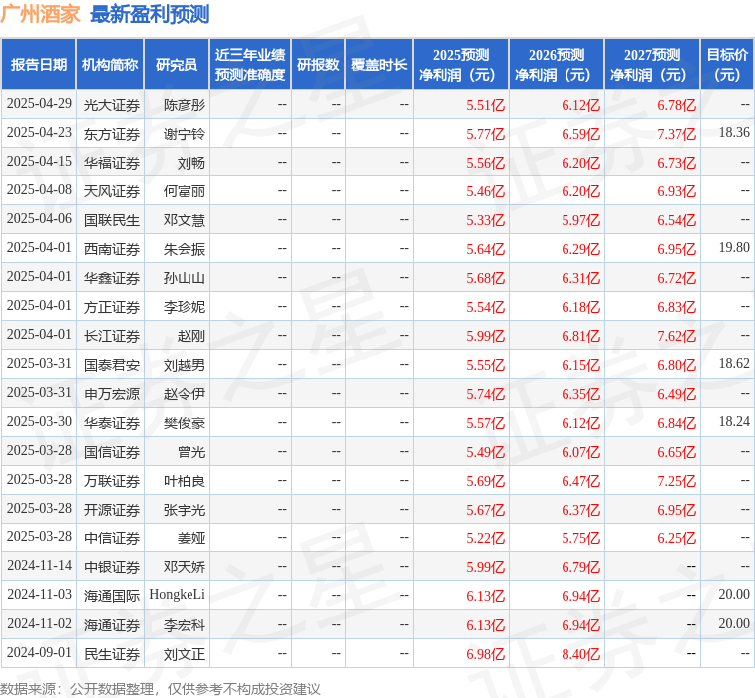Screen dimensions: 755x698
Task: Click the date 2024-11-14
Action: coord(39,565)
